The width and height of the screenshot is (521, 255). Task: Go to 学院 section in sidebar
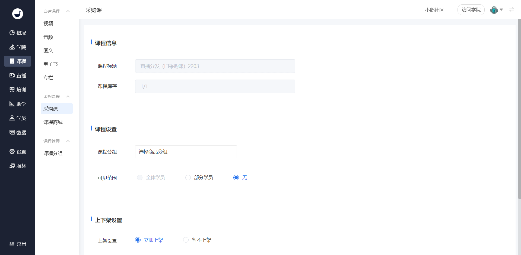click(x=18, y=47)
